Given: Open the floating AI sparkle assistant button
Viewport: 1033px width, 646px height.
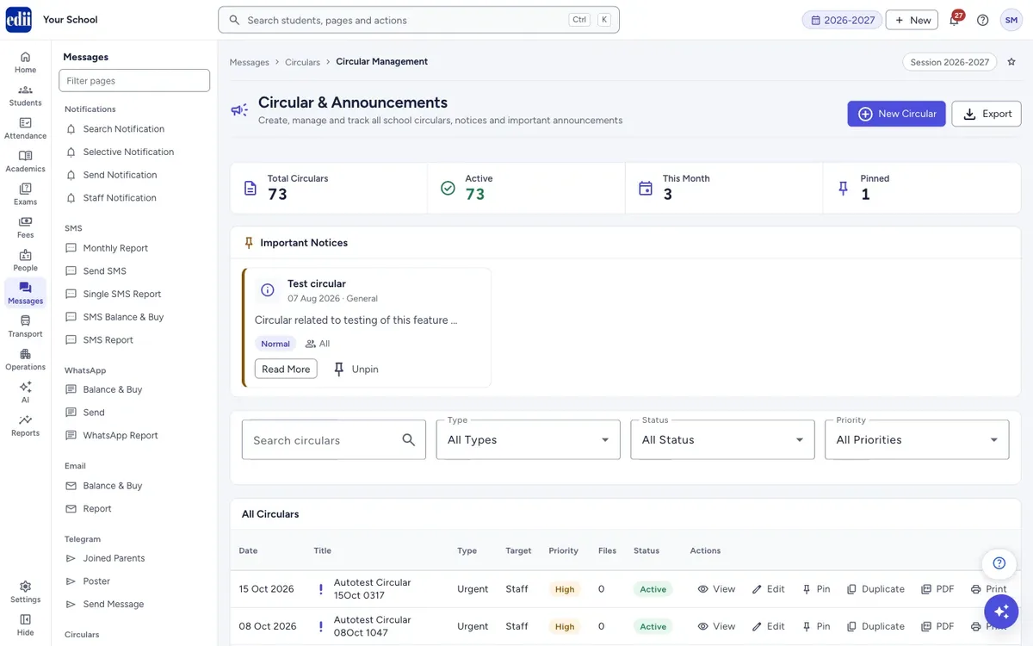Looking at the screenshot, I should click(x=1001, y=612).
